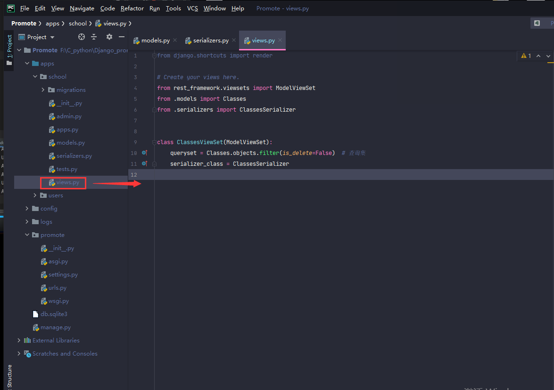This screenshot has width=554, height=390.
Task: Select views.py in project tree
Action: pyautogui.click(x=64, y=182)
